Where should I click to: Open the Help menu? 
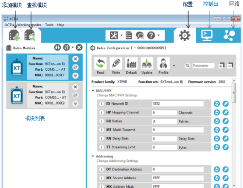61,25
